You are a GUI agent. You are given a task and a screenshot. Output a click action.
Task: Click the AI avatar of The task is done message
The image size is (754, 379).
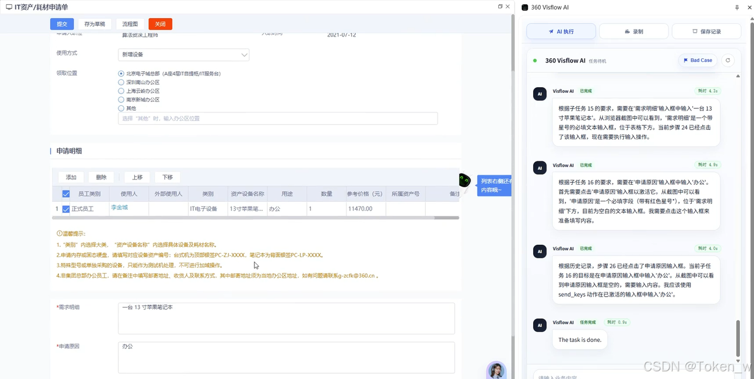pyautogui.click(x=540, y=325)
